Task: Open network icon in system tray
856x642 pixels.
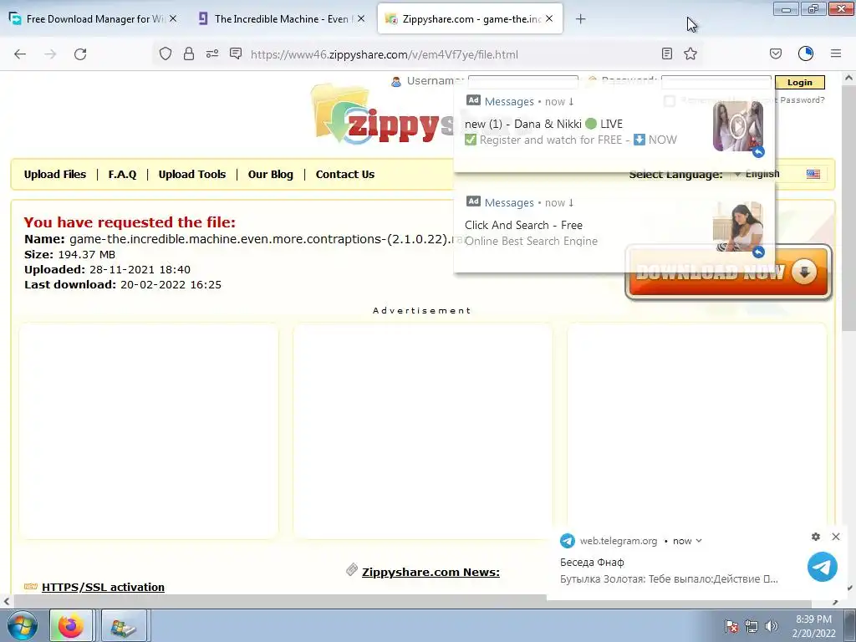Action: (x=752, y=626)
